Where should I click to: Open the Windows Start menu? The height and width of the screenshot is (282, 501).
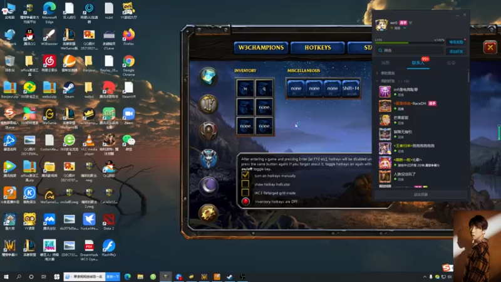tap(6, 276)
